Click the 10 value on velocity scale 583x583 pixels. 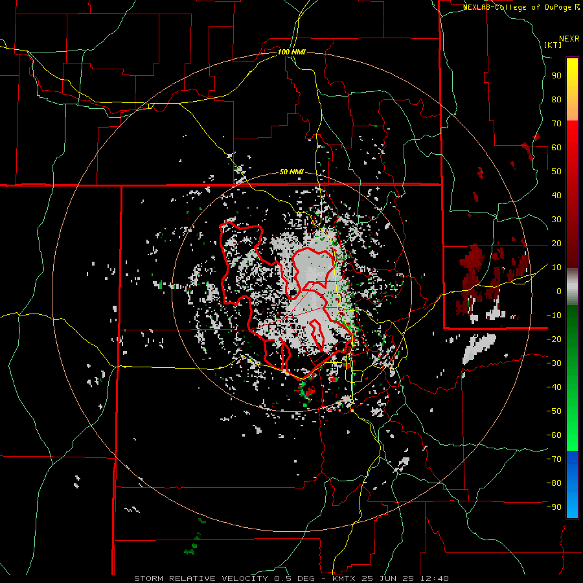(x=556, y=268)
